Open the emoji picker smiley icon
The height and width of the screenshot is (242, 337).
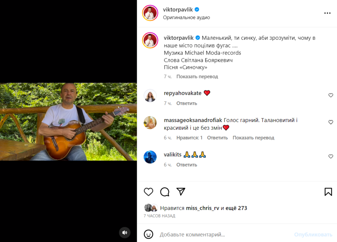pyautogui.click(x=149, y=234)
